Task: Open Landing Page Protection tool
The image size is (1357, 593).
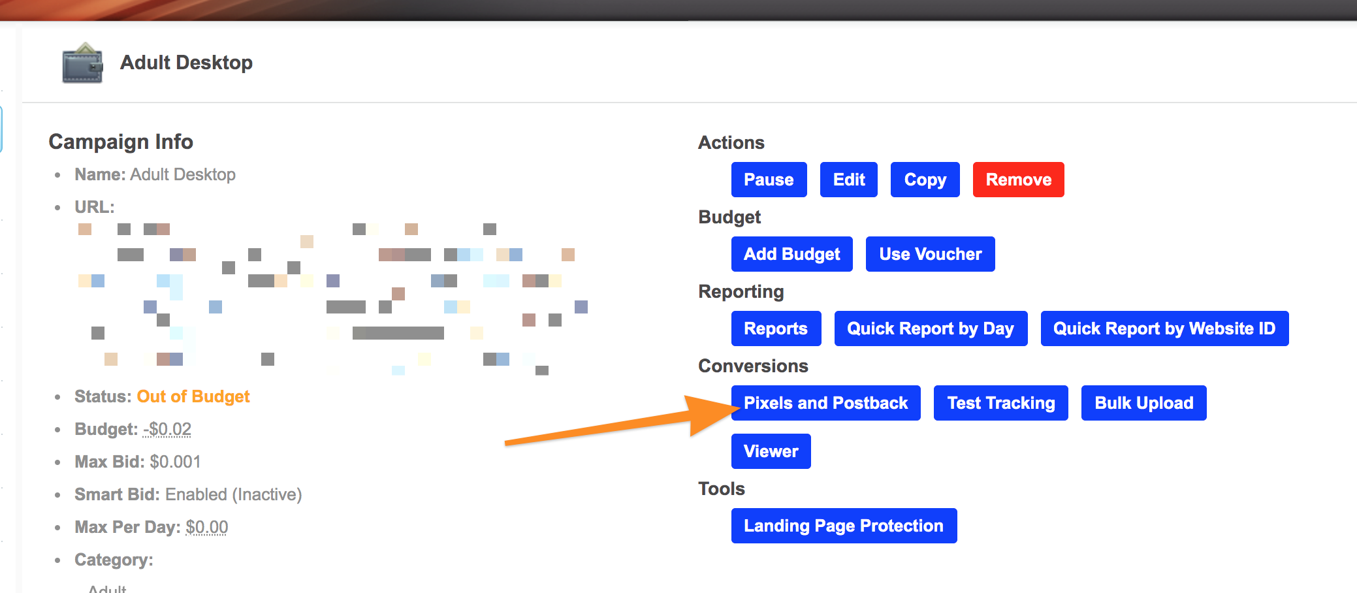Action: 844,526
